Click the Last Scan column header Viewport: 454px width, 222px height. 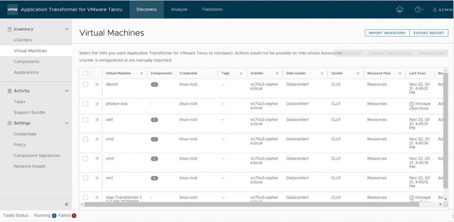[417, 73]
